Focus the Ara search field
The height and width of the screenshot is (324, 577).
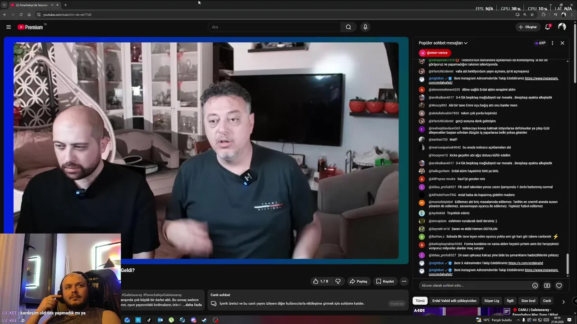(275, 27)
